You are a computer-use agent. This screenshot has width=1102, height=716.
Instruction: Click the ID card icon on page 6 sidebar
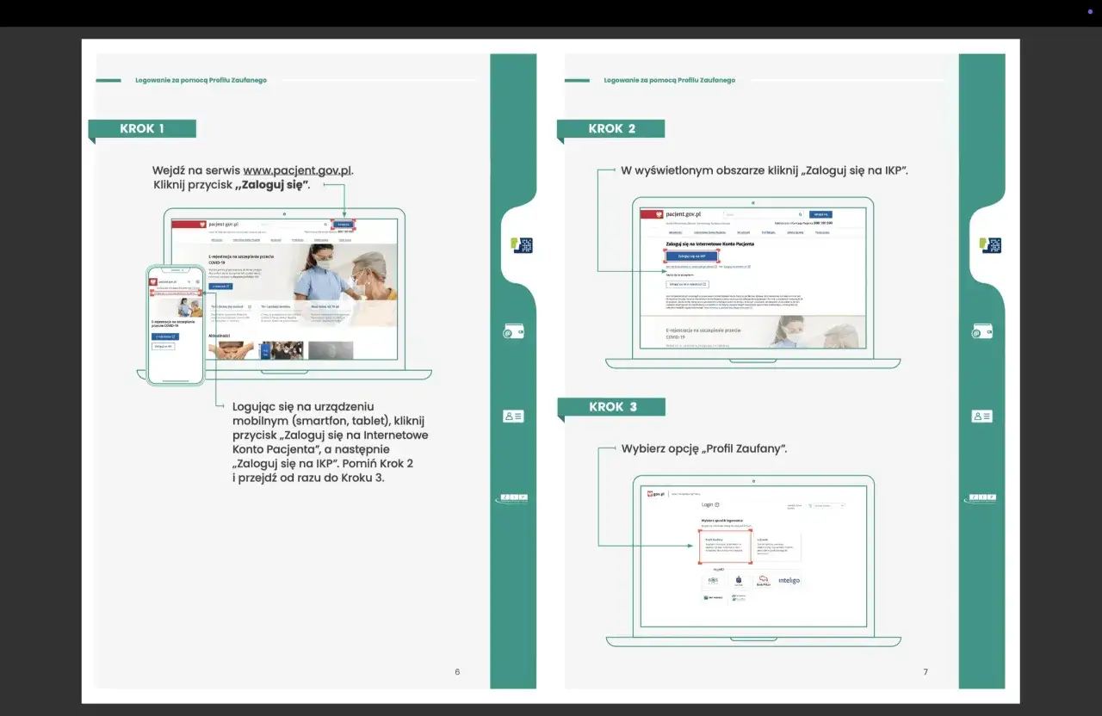tap(513, 416)
